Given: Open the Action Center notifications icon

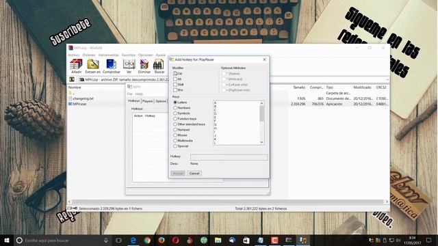Looking at the screenshot, I should tap(428, 240).
